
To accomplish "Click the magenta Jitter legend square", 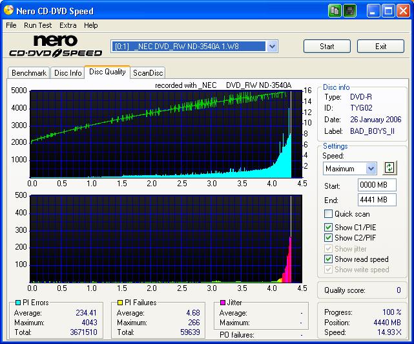I will pyautogui.click(x=223, y=303).
